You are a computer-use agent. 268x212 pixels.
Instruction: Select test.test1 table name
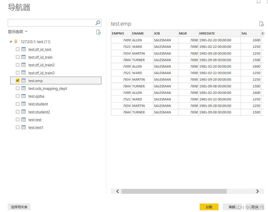point(36,128)
